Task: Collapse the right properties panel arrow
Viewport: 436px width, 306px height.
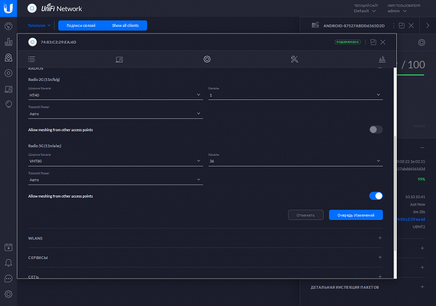Action: point(428,26)
